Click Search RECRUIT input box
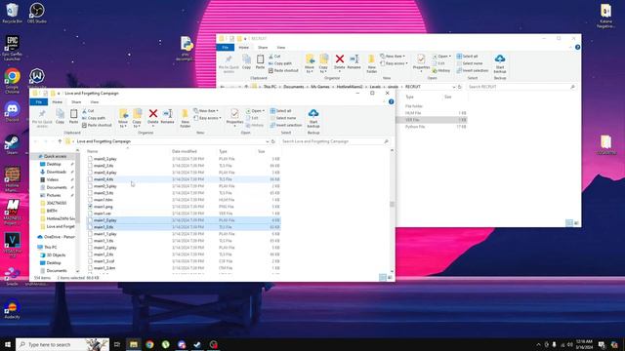Viewport: 625px width, 351px height. (521, 87)
